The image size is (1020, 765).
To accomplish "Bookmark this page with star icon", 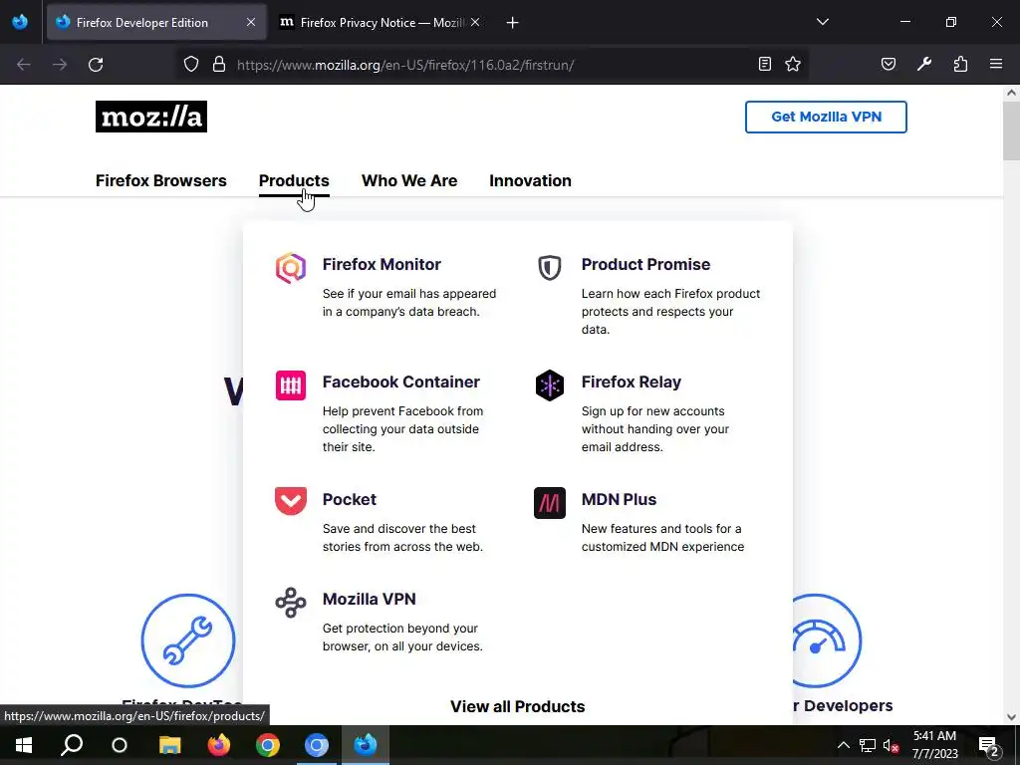I will click(x=792, y=64).
